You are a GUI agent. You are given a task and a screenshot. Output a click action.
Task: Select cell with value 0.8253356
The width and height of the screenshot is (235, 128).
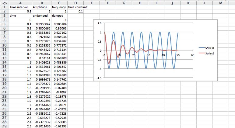pos(42,45)
